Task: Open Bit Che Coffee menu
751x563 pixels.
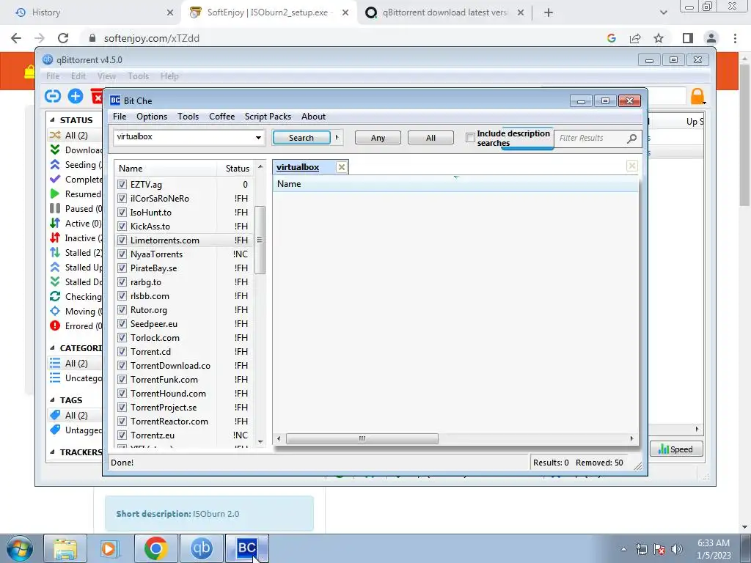Action: pos(221,117)
